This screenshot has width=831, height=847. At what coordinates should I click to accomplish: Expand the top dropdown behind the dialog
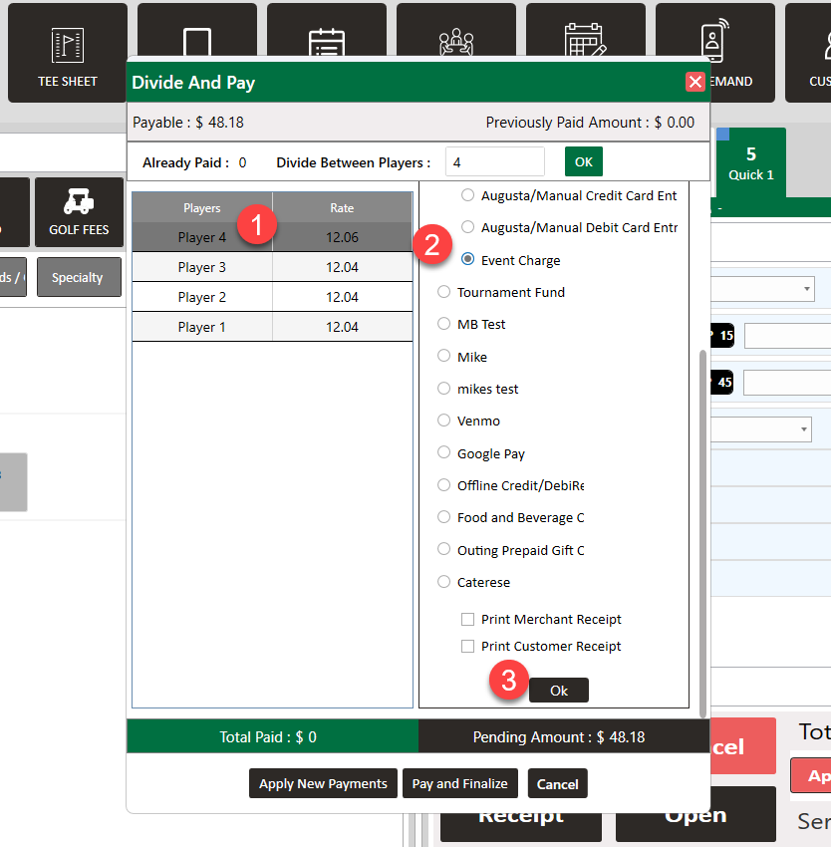pos(805,289)
